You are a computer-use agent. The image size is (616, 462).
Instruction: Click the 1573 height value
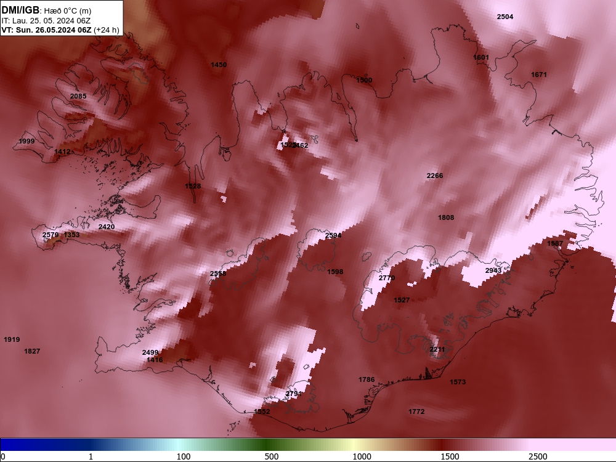click(457, 382)
